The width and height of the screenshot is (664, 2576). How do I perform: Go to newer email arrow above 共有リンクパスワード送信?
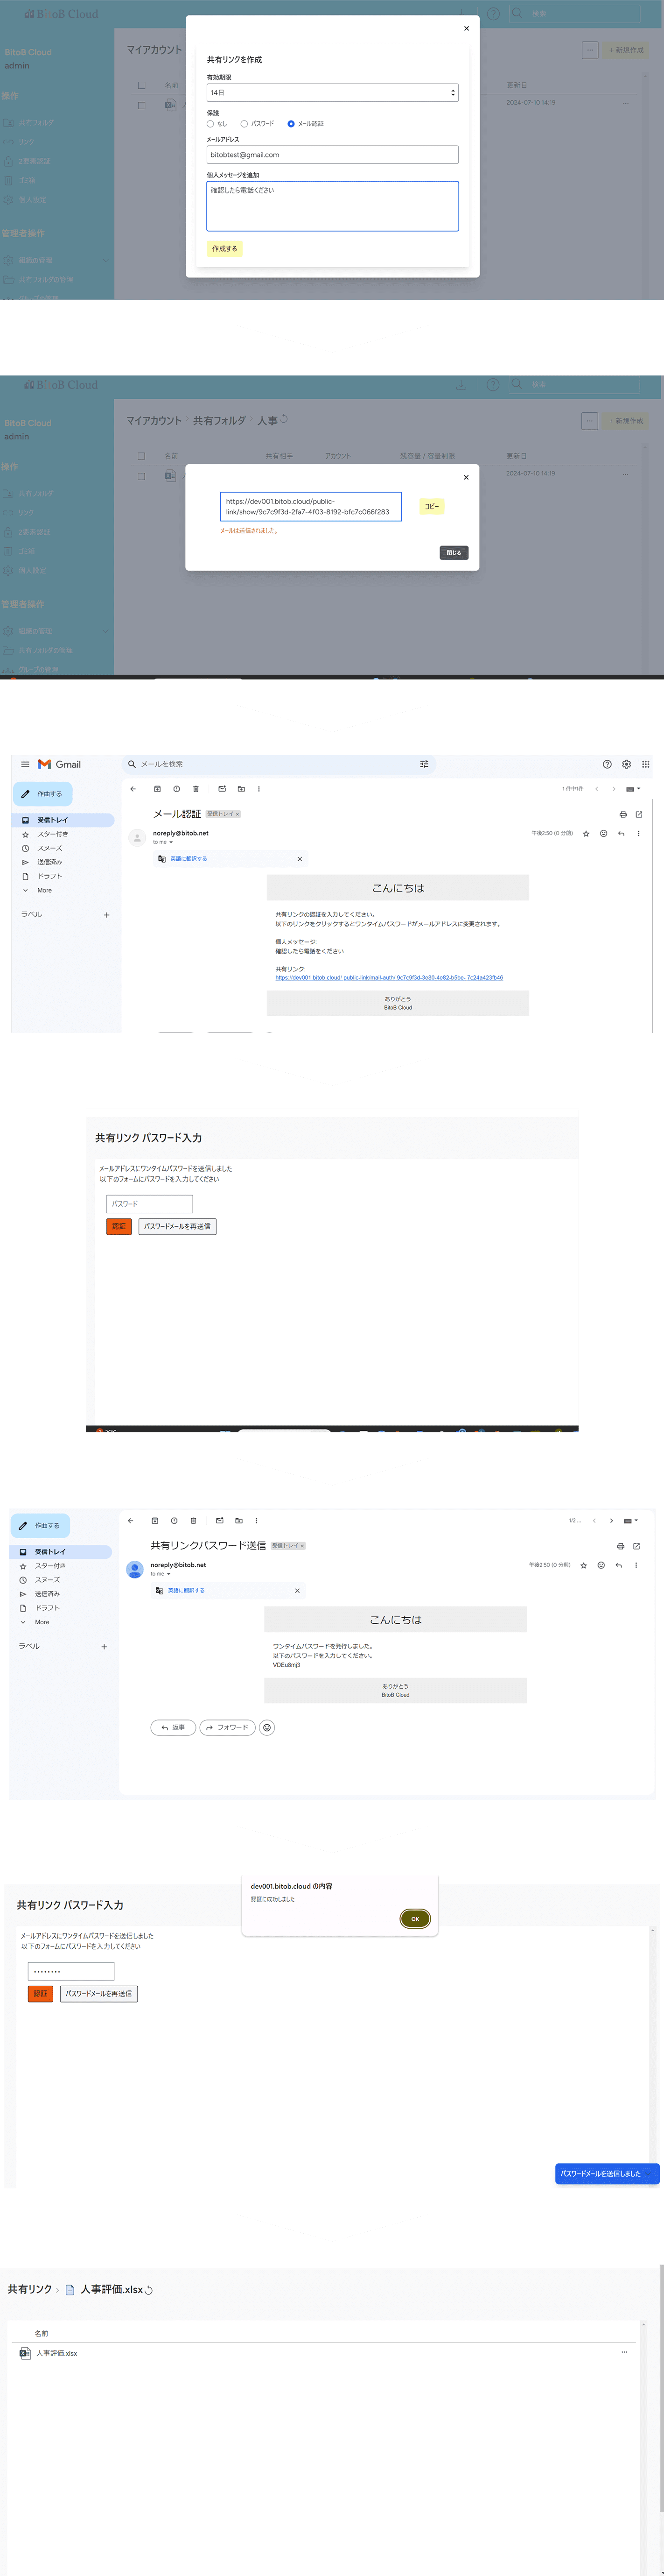pyautogui.click(x=594, y=1521)
